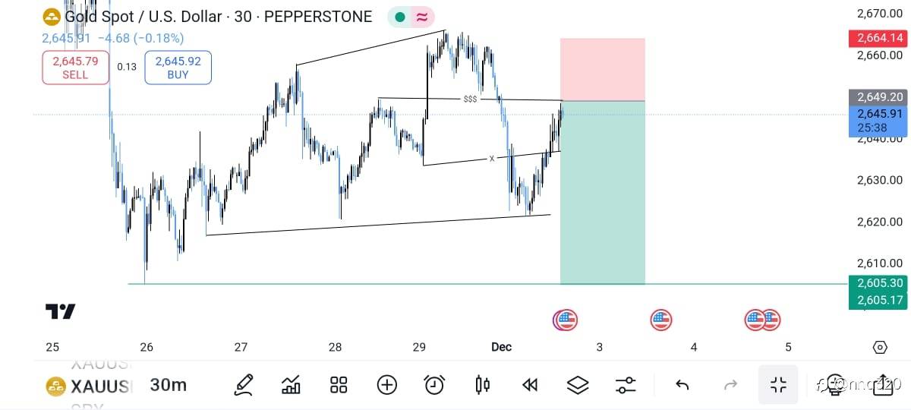This screenshot has width=911, height=410.
Task: Exit fullscreen with the collapse arrows button
Action: coord(778,385)
